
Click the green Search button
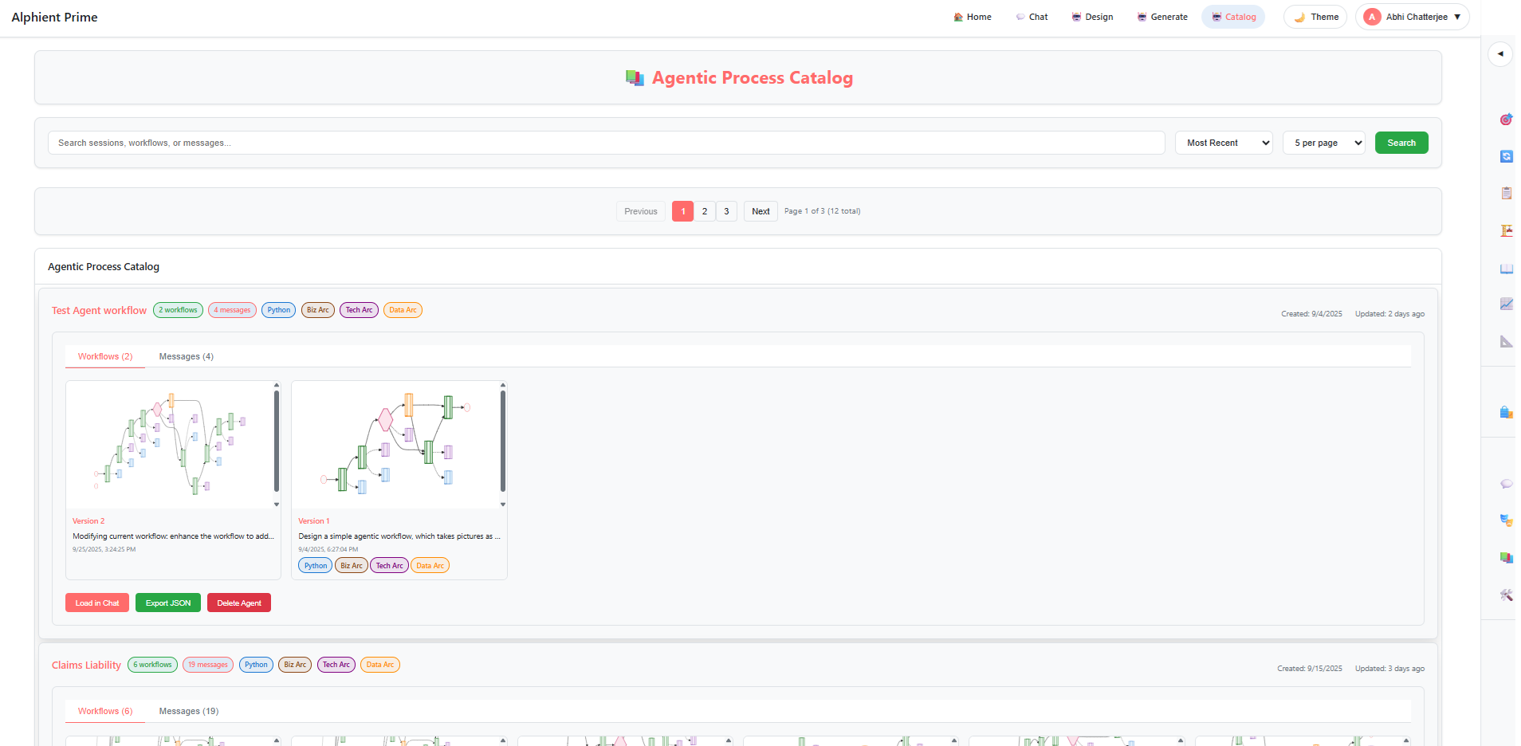click(1401, 143)
